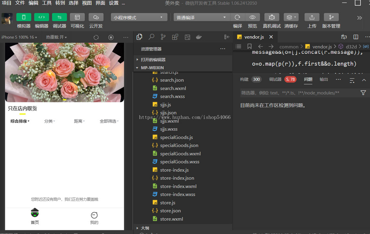Open the 小程序模式 dropdown
The height and width of the screenshot is (234, 370).
point(139,17)
